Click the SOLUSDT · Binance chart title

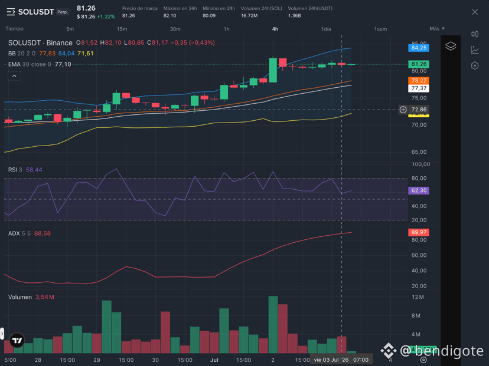pyautogui.click(x=40, y=42)
